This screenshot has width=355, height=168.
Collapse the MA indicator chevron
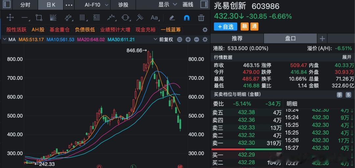pos(5,40)
